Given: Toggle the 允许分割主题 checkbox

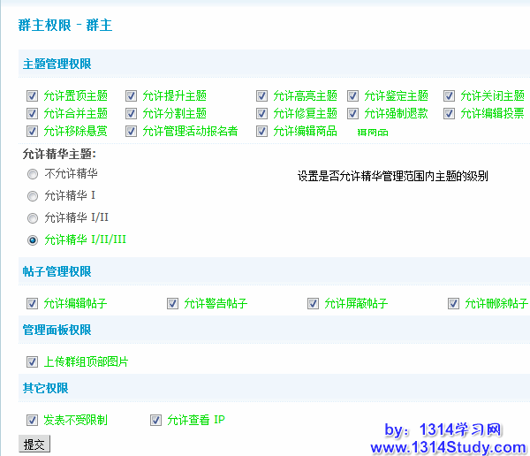Looking at the screenshot, I should 132,113.
